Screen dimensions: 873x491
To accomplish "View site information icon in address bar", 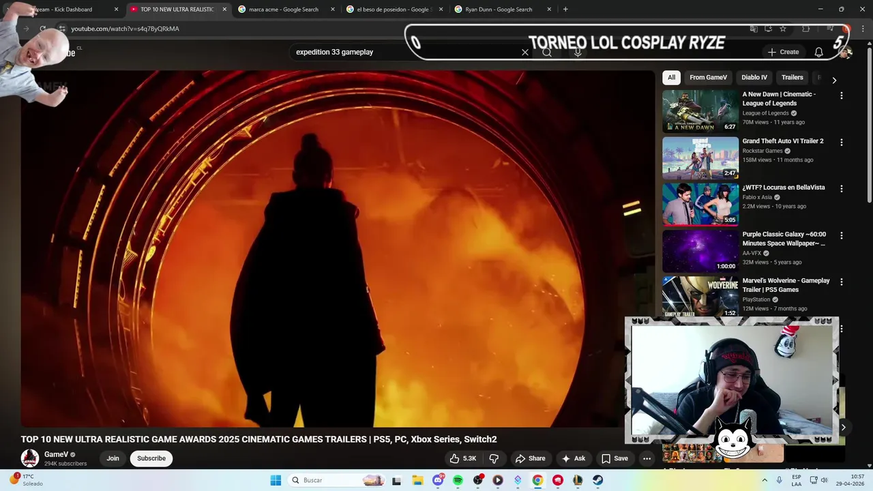I will [x=61, y=29].
